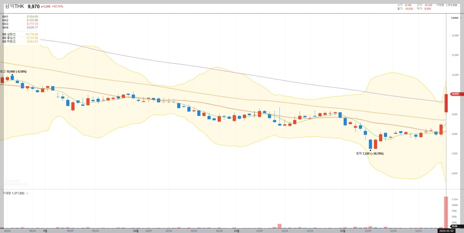Click the 8,000 price axis label
The height and width of the screenshot is (233, 464).
click(455, 134)
